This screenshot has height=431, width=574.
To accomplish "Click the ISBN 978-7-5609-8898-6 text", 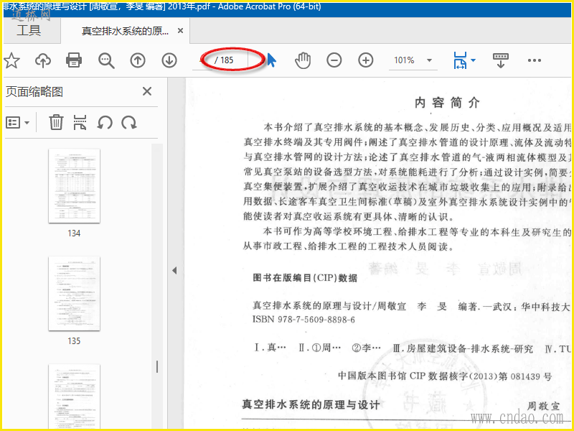I will 304,320.
